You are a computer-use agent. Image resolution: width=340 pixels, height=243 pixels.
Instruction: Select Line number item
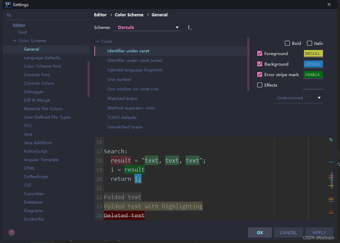pyautogui.click(x=120, y=80)
